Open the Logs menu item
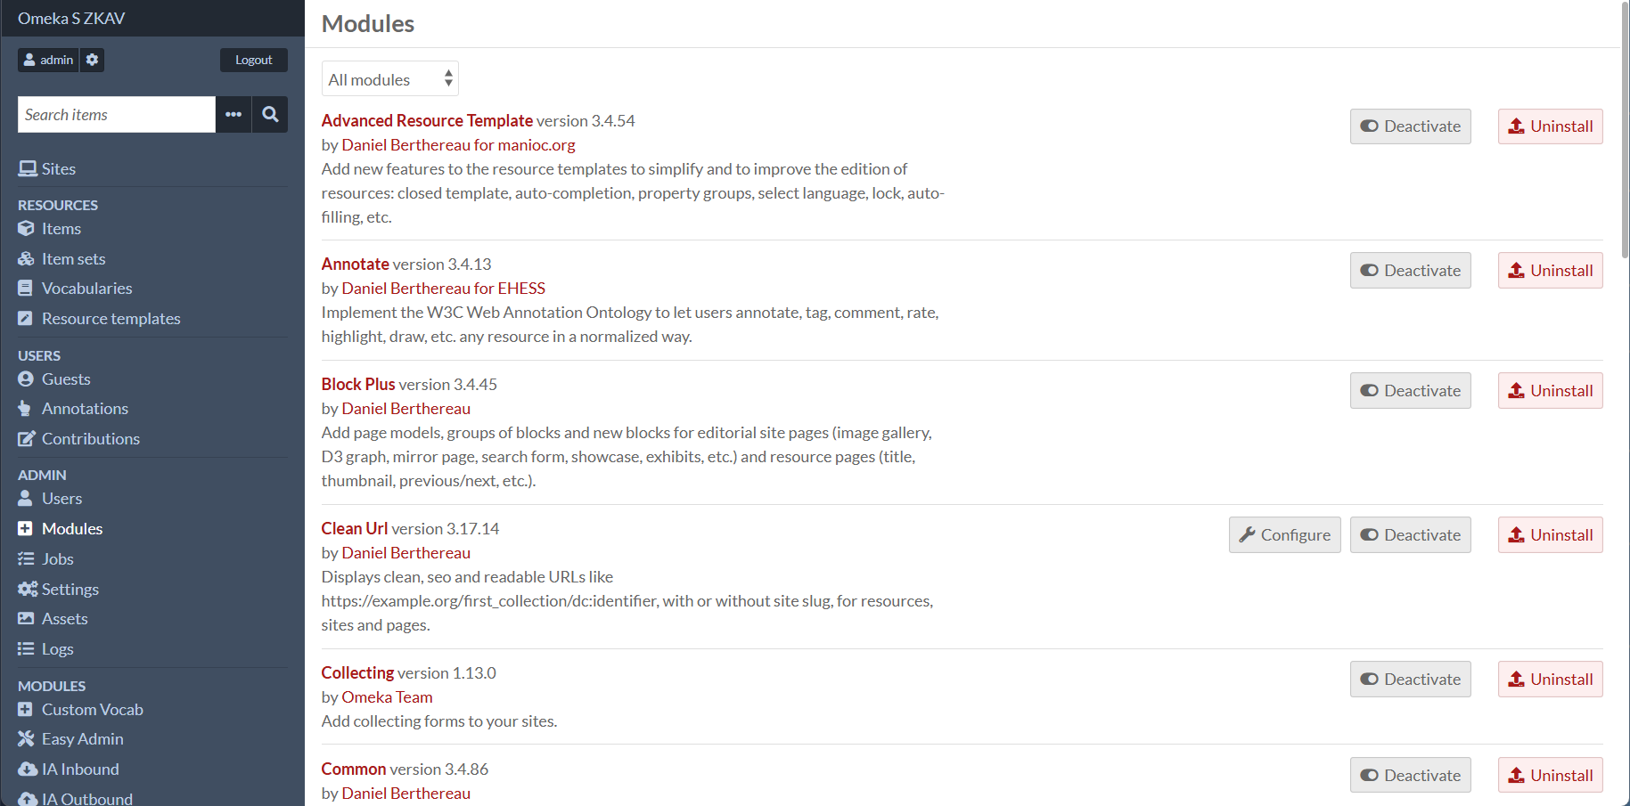Screen dimensions: 1630x806 pos(57,649)
